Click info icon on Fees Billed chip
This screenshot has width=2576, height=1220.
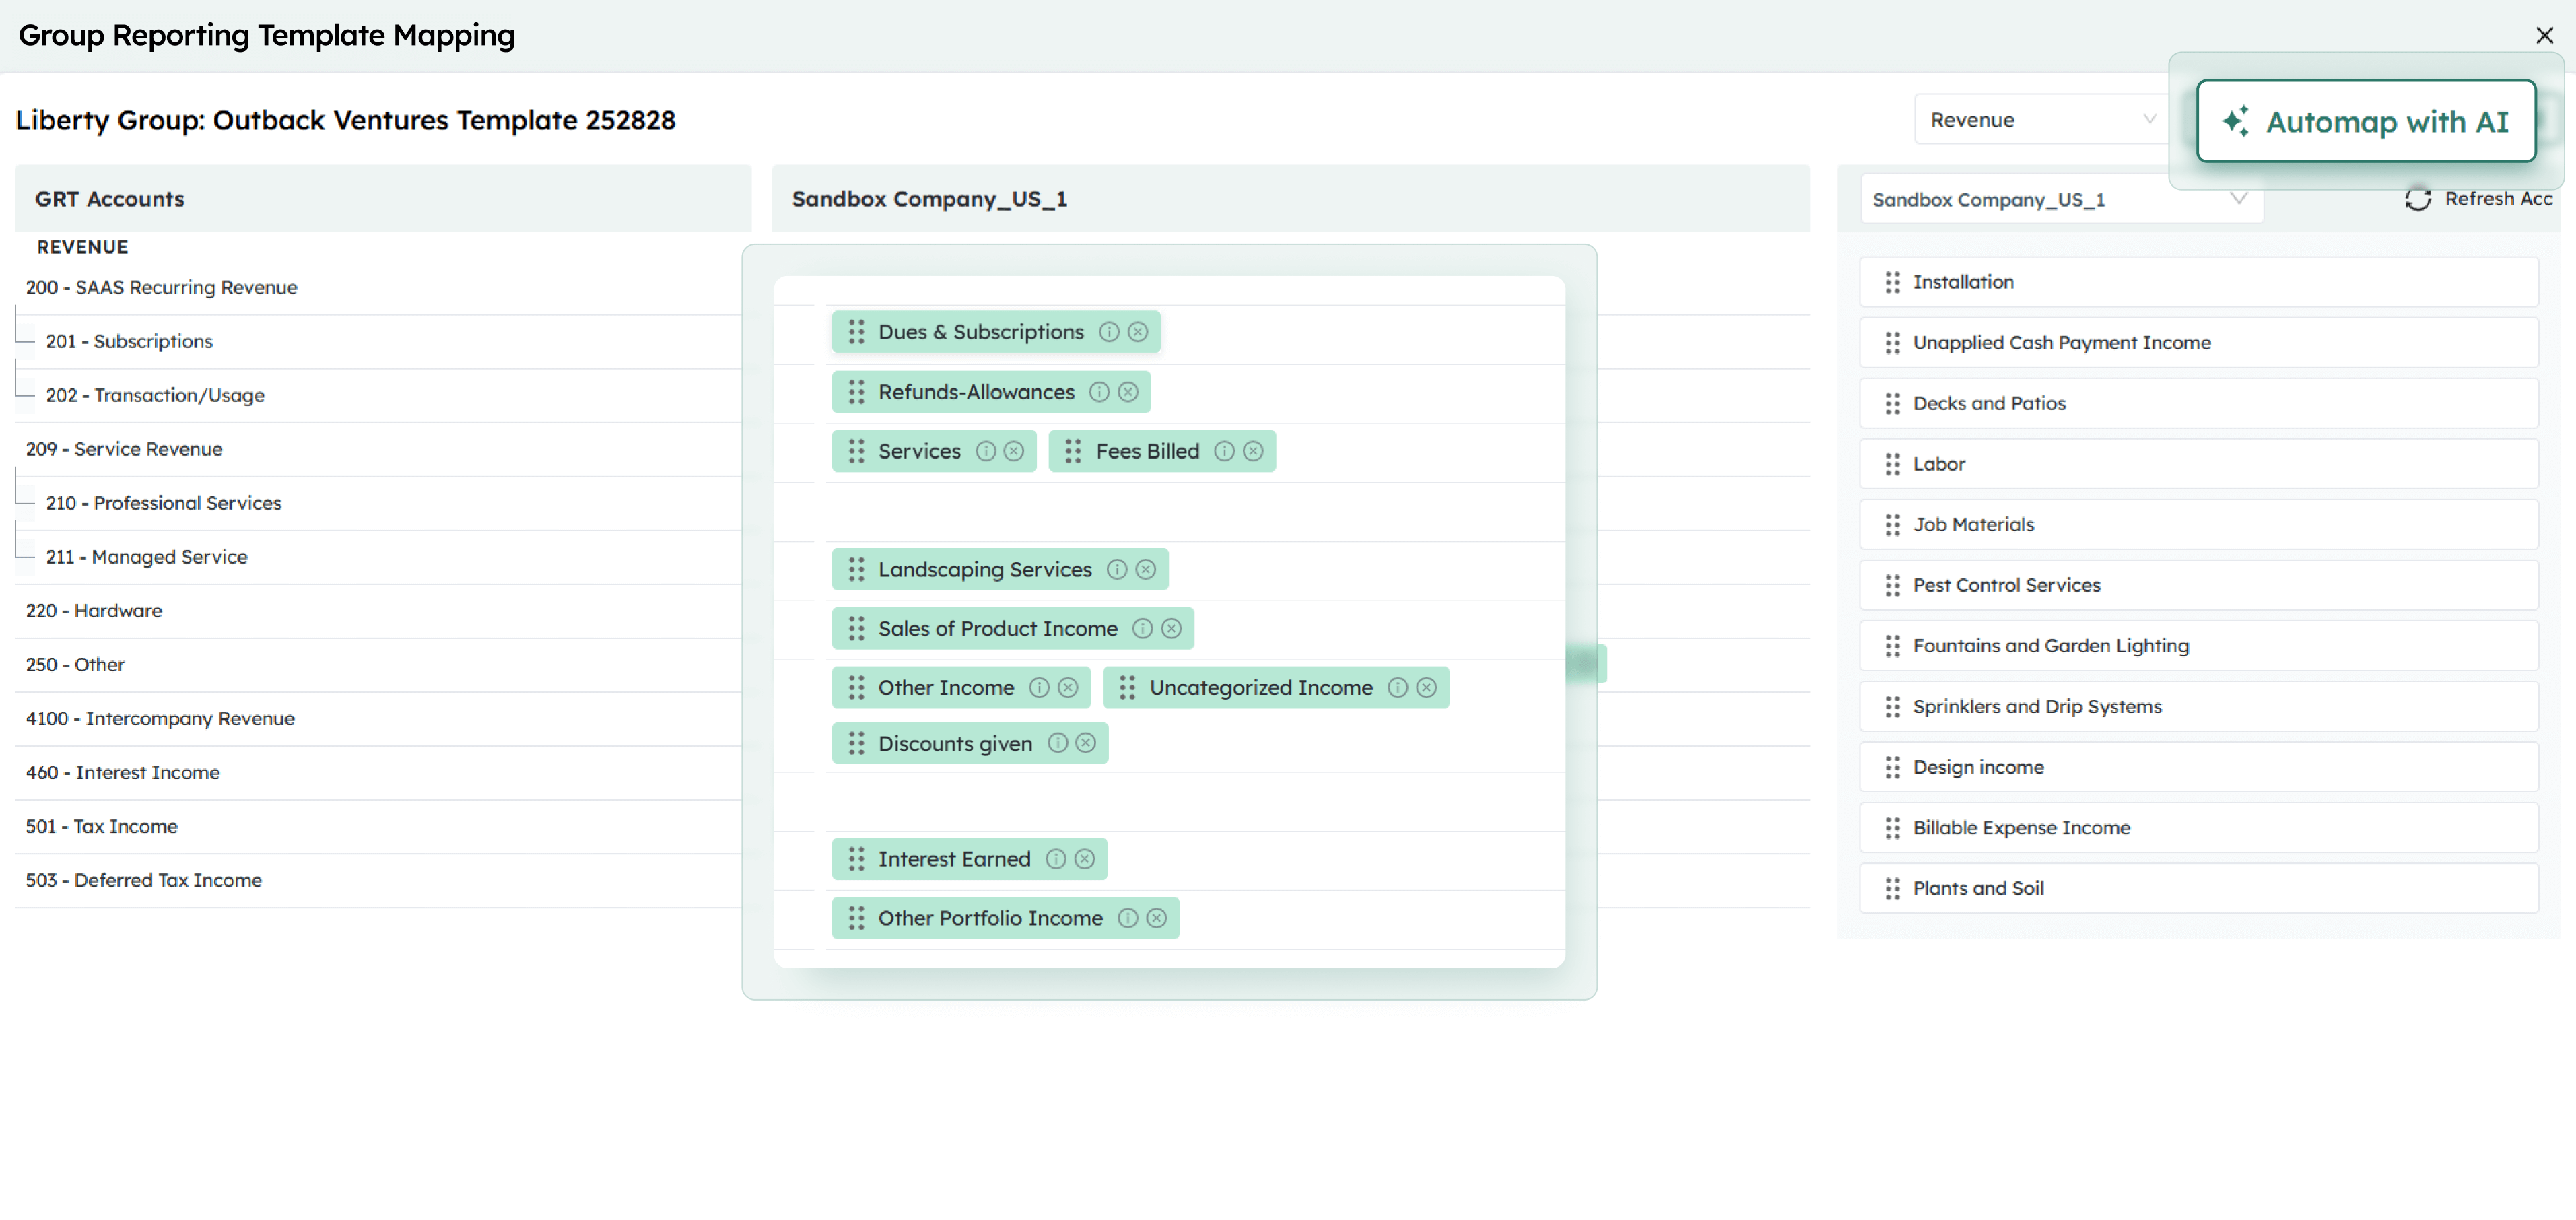(x=1224, y=451)
